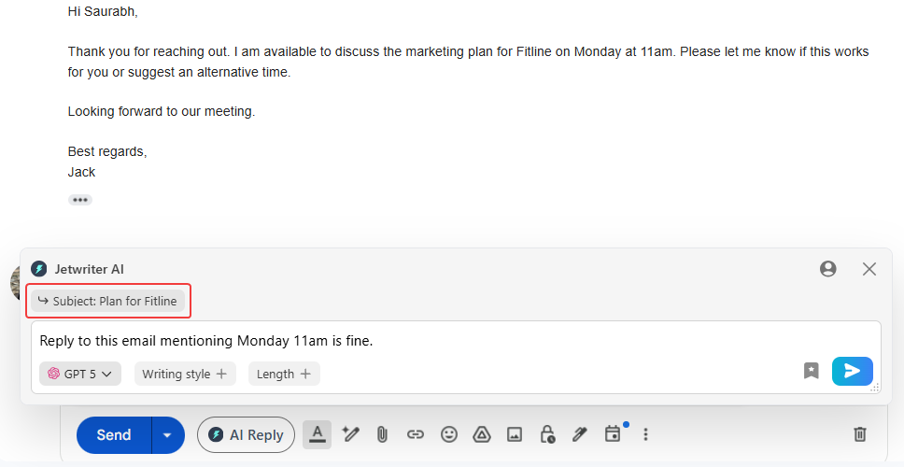Insert files using Google Drive icon
The width and height of the screenshot is (904, 467).
(482, 434)
